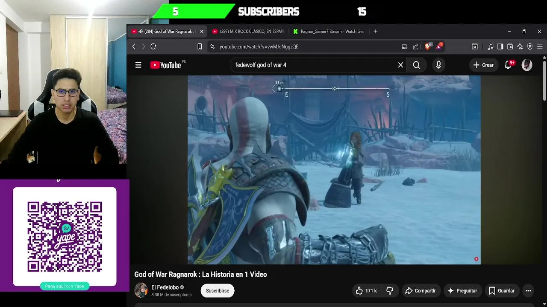
Task: Like the video with thumbs up
Action: point(366,291)
